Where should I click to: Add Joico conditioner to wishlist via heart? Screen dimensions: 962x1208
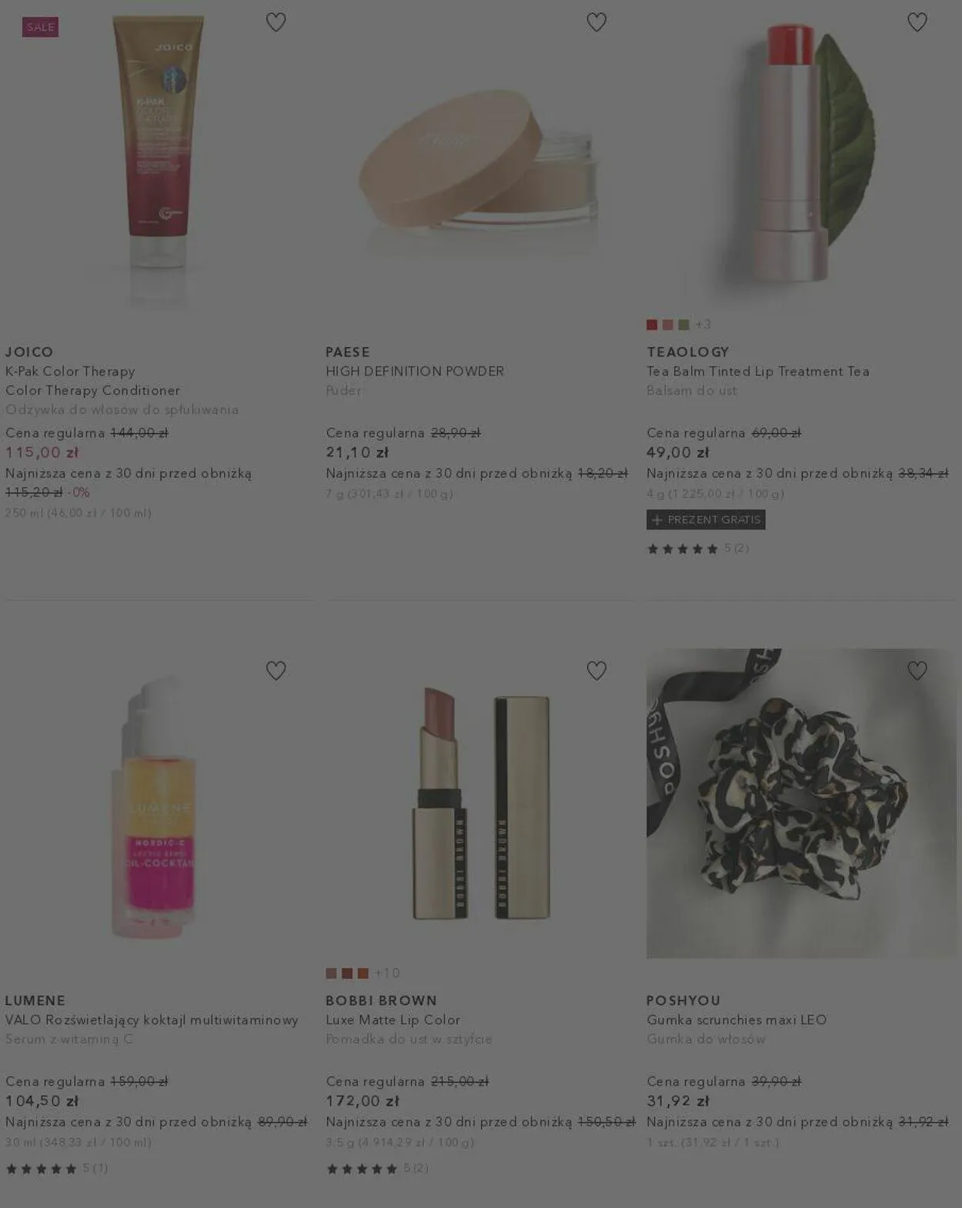tap(276, 22)
